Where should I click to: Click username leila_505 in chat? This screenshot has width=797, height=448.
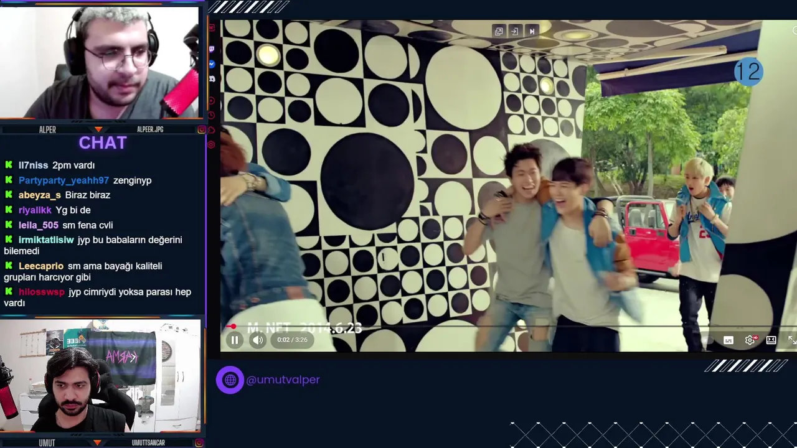pyautogui.click(x=39, y=225)
